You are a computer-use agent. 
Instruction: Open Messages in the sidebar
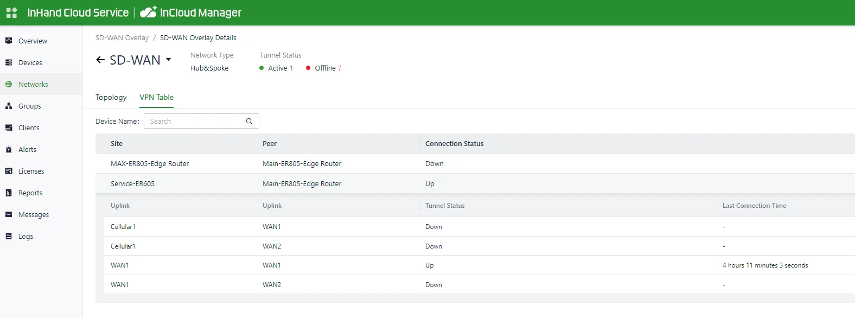click(x=41, y=214)
